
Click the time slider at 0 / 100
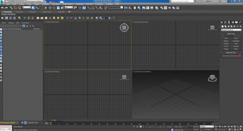point(54,120)
